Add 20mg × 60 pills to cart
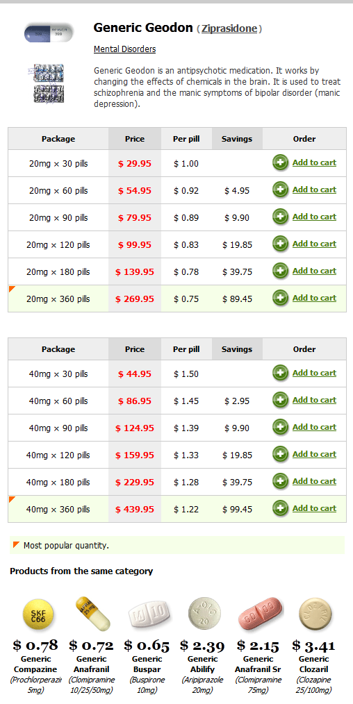The image size is (353, 704). tap(314, 190)
